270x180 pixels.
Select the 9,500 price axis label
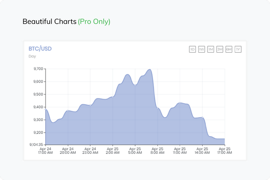coord(38,94)
